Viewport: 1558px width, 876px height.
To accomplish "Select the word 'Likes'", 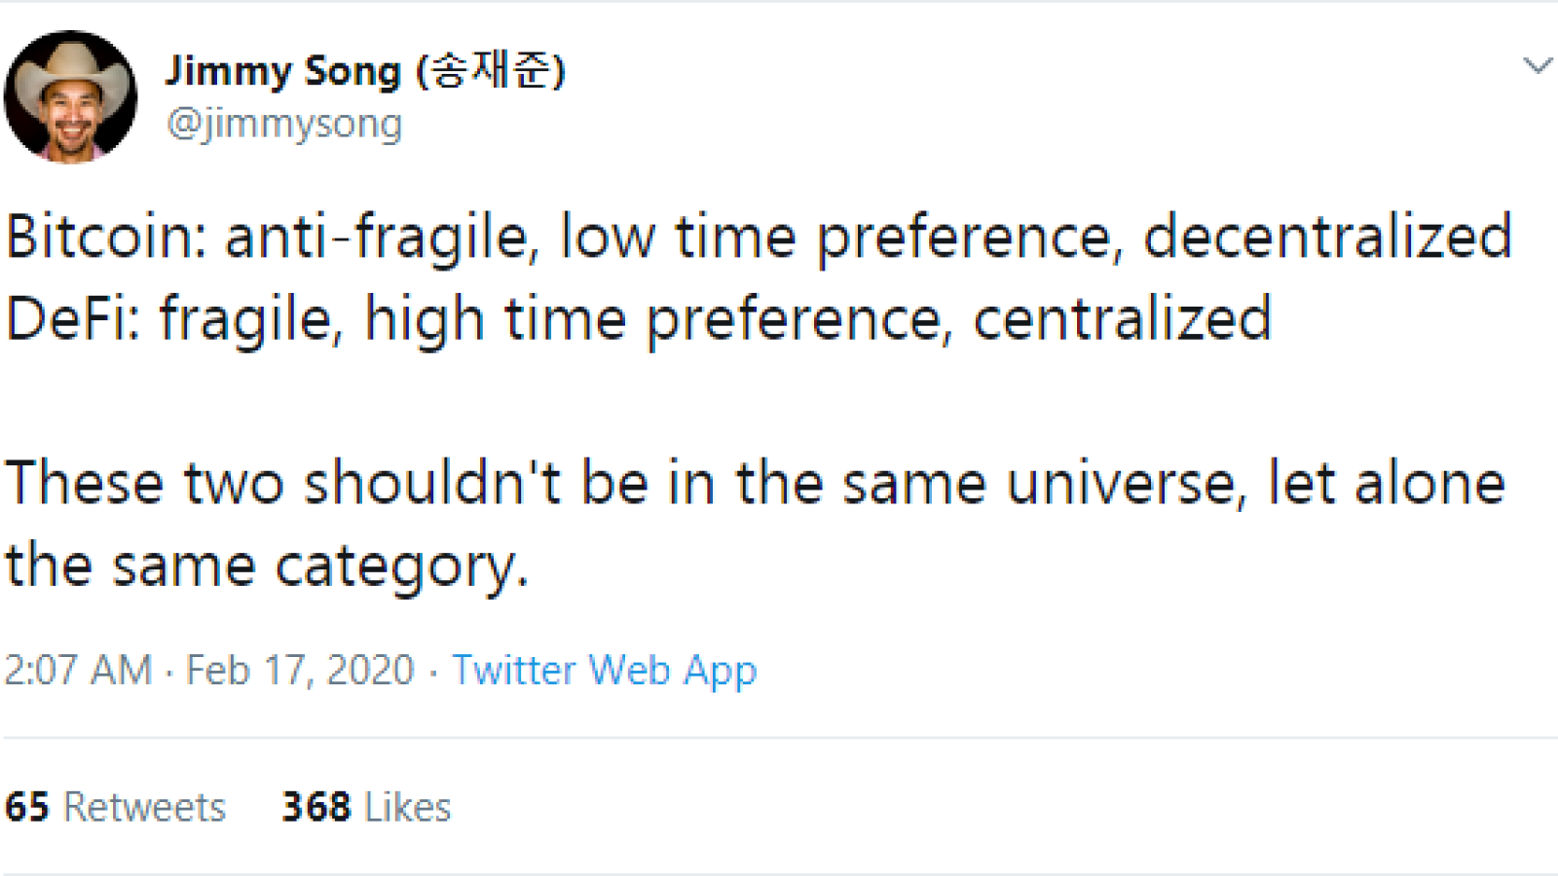I will 408,807.
